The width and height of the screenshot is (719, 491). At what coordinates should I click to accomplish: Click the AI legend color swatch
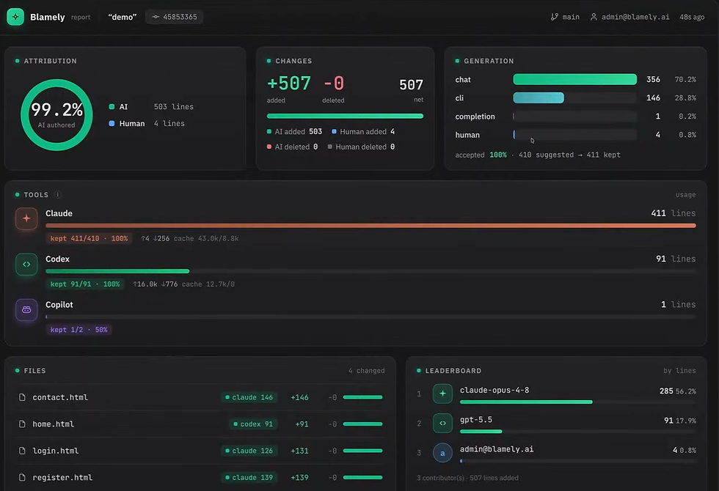tap(112, 107)
